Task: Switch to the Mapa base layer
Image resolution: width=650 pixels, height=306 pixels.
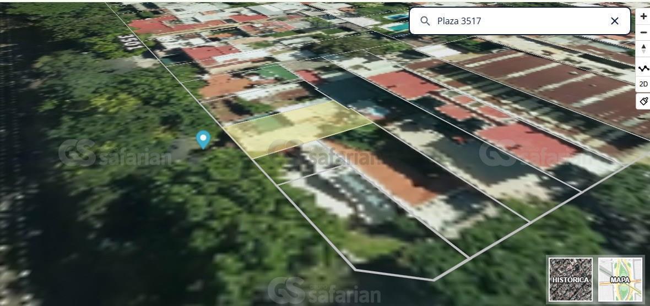Action: click(620, 280)
